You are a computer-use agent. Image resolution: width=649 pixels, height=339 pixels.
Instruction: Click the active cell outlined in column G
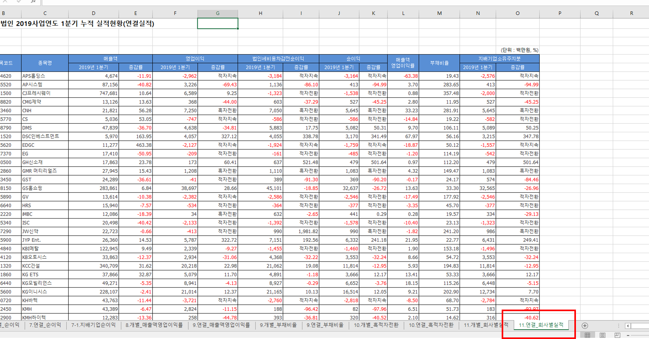[218, 24]
